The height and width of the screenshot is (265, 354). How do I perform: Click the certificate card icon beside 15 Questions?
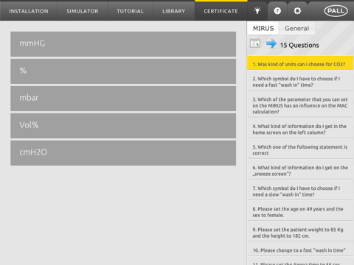(255, 43)
